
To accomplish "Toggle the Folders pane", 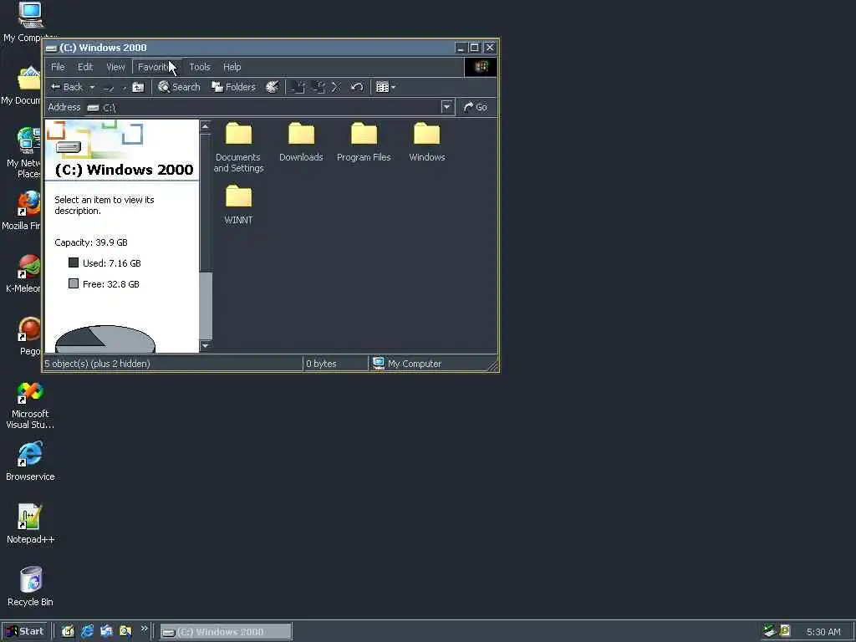I will coord(234,87).
